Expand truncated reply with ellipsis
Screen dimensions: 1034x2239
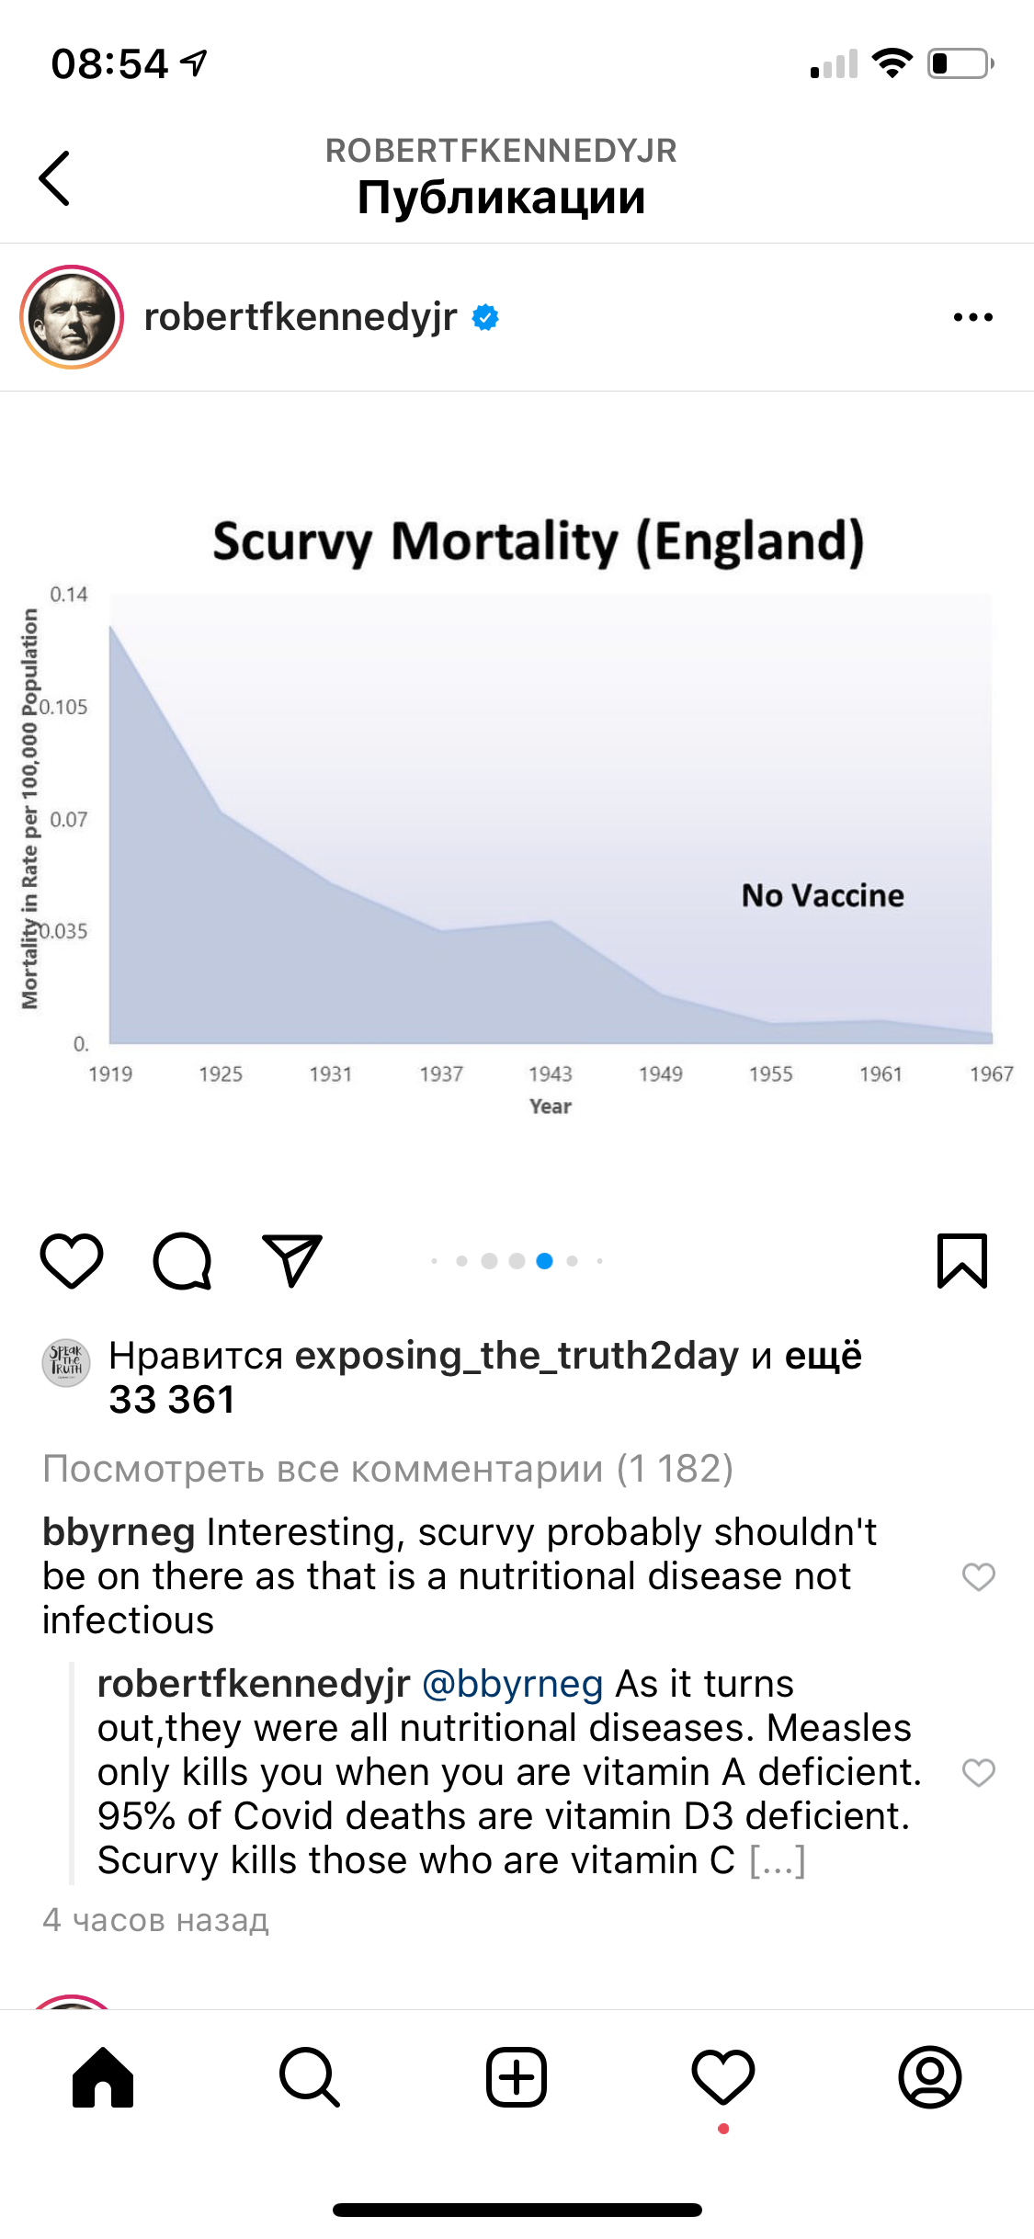[x=778, y=1860]
